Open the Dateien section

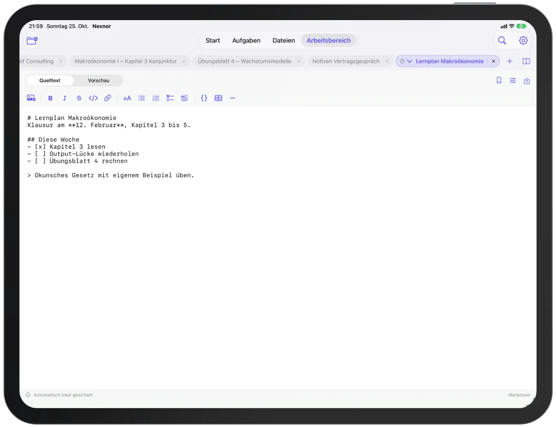coord(284,41)
